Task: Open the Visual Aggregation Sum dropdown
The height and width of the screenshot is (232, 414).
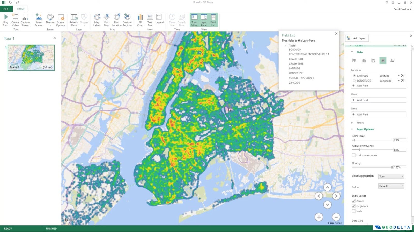Action: tap(391, 176)
